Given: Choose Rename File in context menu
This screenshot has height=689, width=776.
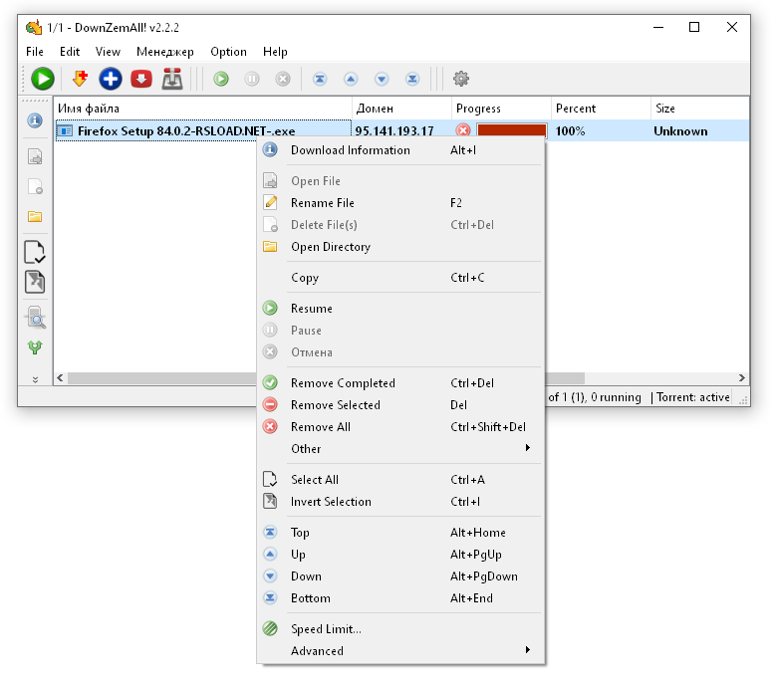Looking at the screenshot, I should click(x=400, y=202).
